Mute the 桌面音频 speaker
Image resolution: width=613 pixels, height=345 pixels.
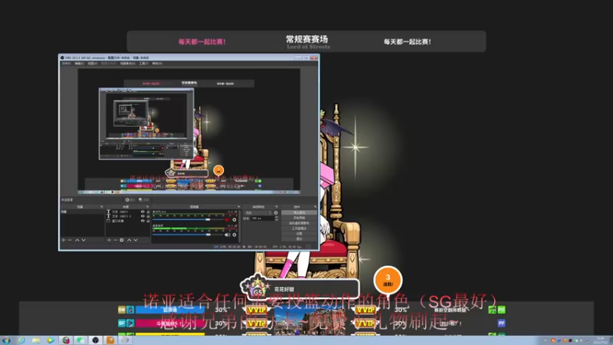click(x=227, y=235)
